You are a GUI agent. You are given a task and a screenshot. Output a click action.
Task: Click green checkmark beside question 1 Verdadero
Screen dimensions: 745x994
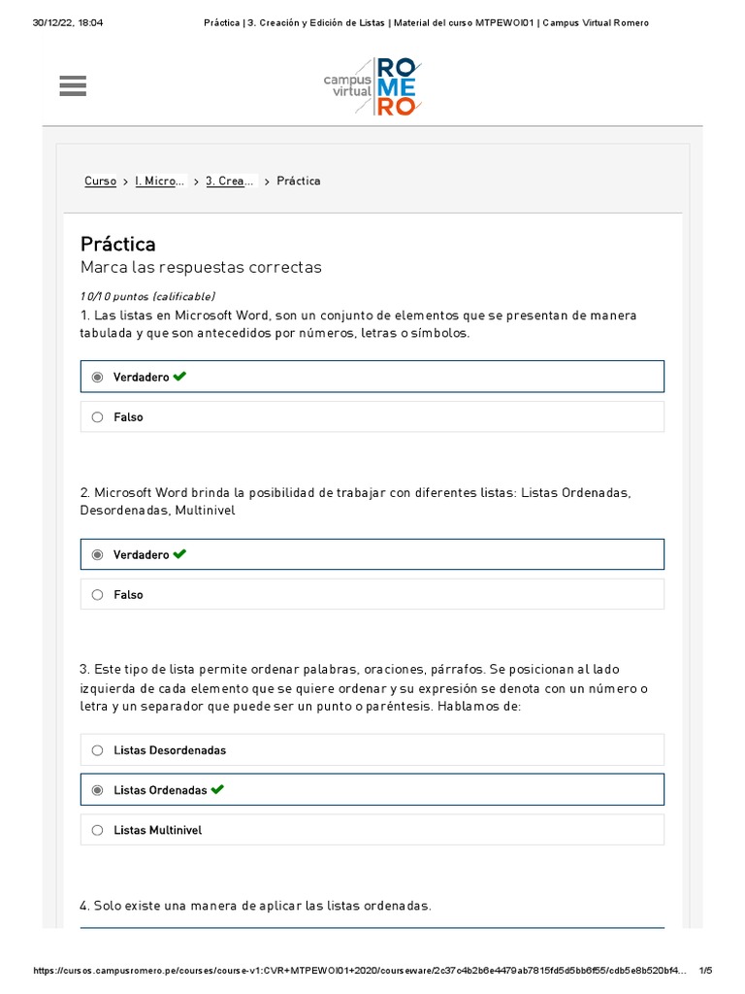[x=179, y=377]
